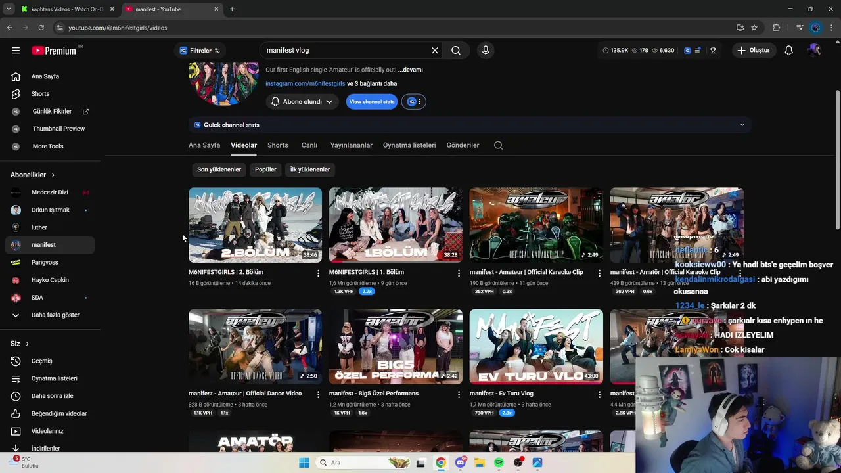This screenshot has height=473, width=841.
Task: Open M6NIFESTGIRLS 2. Bölüm thumbnail
Action: pos(255,225)
